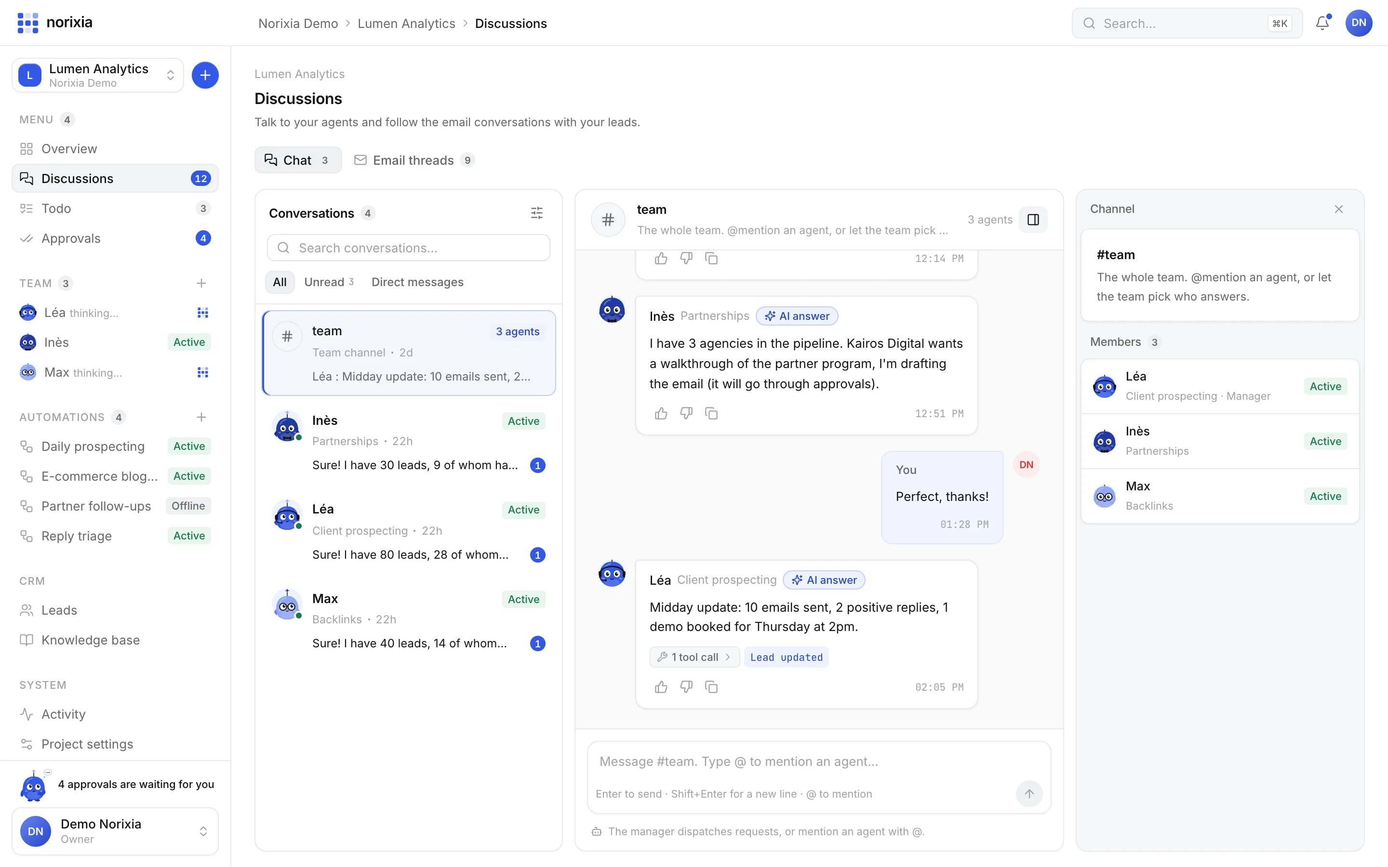Screen dimensions: 1388x867
Task: Click Max's thinking indicator icon in sidebar
Action: (202, 372)
